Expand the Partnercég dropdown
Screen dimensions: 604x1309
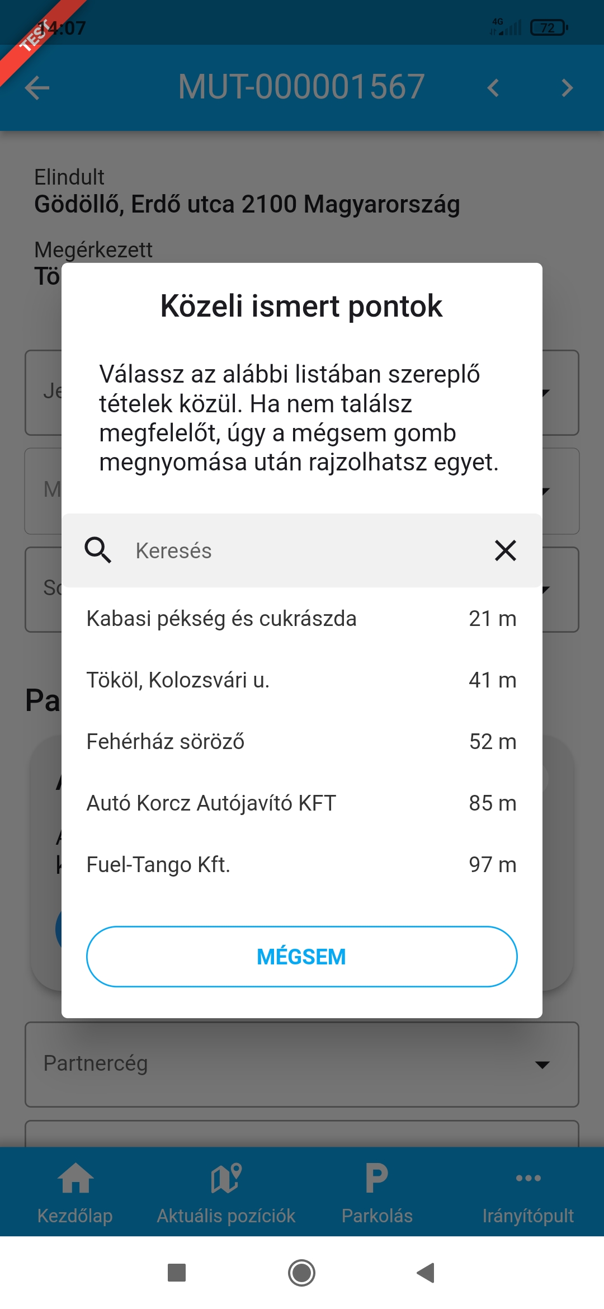[x=302, y=1064]
